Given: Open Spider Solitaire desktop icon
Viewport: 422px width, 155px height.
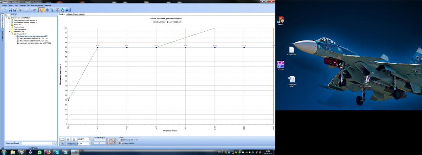Looking at the screenshot, I should pos(368,81).
